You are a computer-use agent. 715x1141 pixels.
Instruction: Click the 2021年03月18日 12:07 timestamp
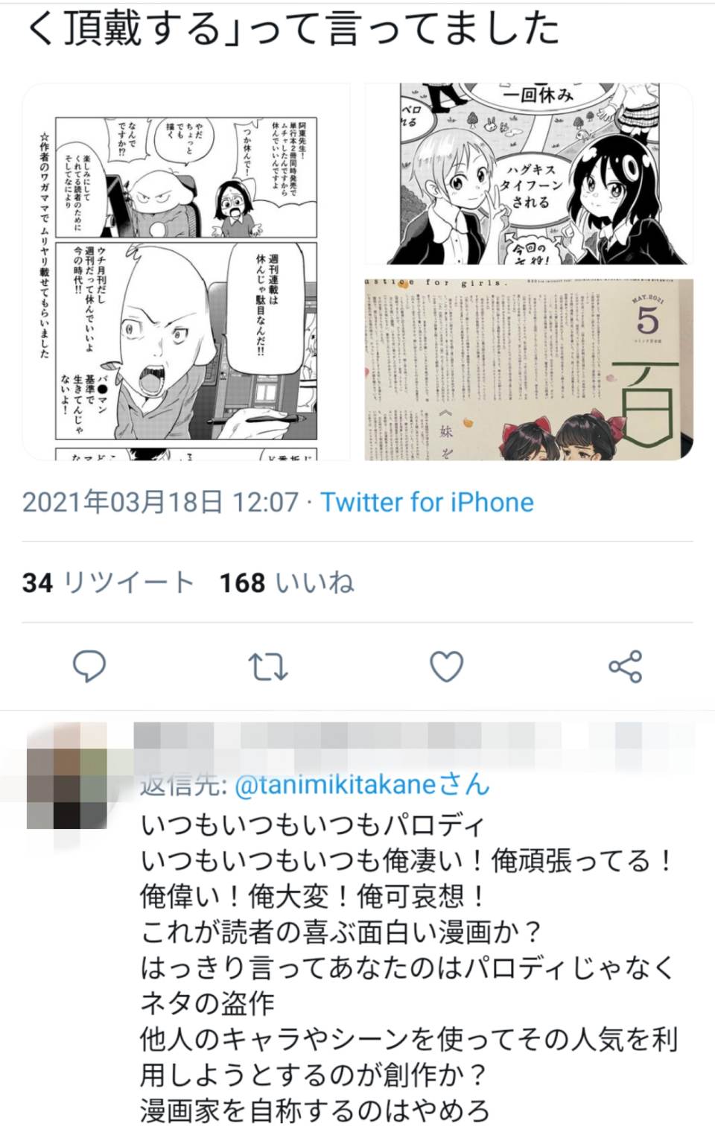pyautogui.click(x=160, y=502)
